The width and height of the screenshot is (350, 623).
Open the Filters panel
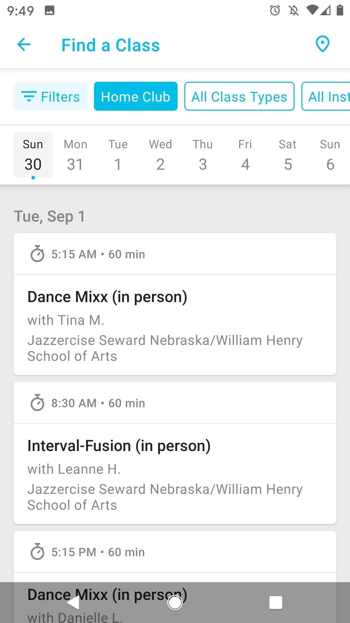click(x=50, y=96)
